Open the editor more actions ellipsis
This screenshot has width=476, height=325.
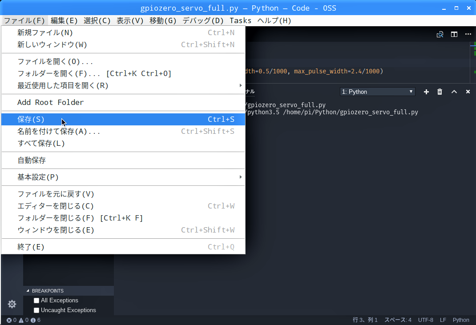click(468, 34)
